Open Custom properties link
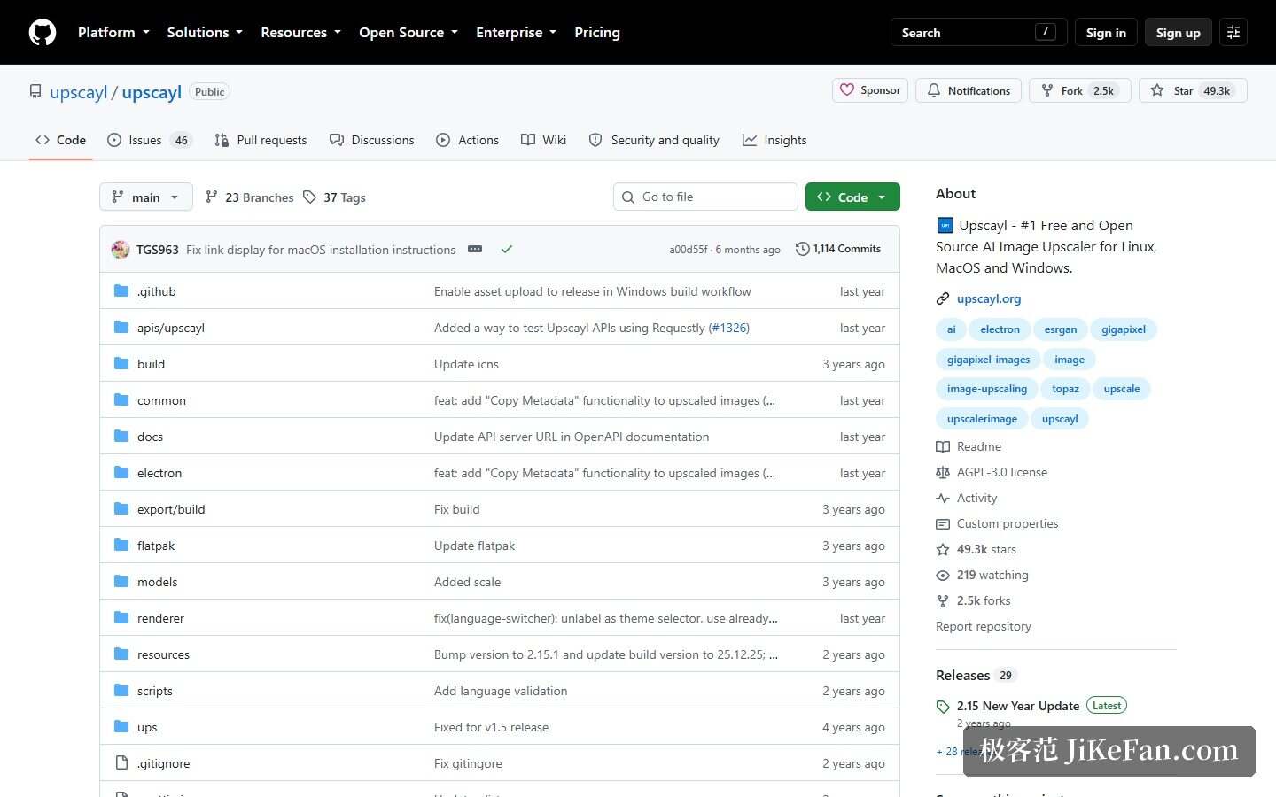The width and height of the screenshot is (1276, 797). pos(997,523)
